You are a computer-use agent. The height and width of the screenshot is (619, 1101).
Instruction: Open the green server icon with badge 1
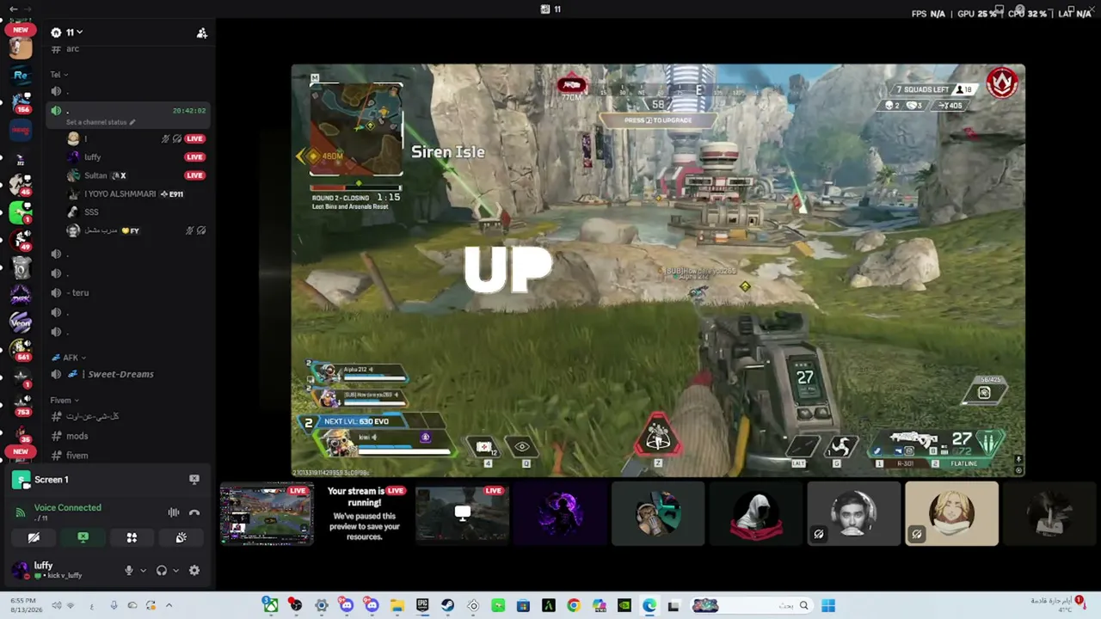(21, 212)
